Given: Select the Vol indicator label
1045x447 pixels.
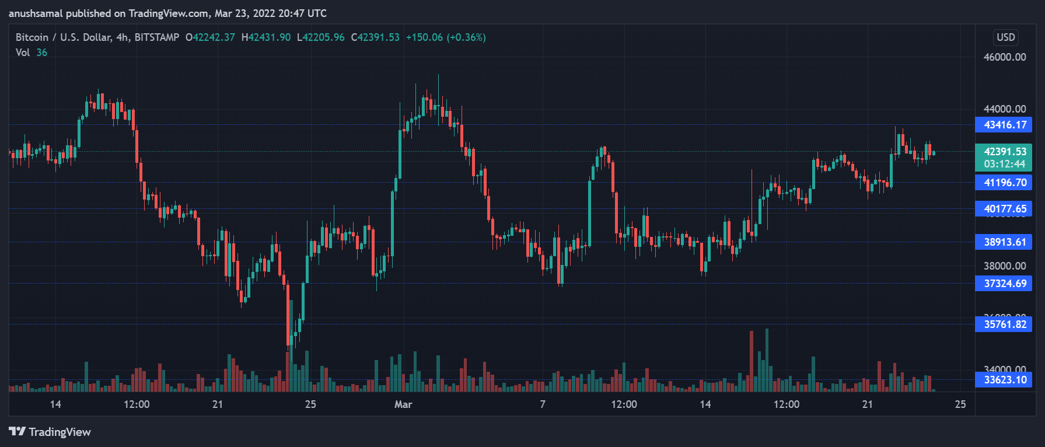Looking at the screenshot, I should point(23,53).
